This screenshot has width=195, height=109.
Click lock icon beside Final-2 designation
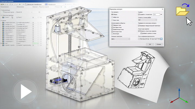coord(17,17)
